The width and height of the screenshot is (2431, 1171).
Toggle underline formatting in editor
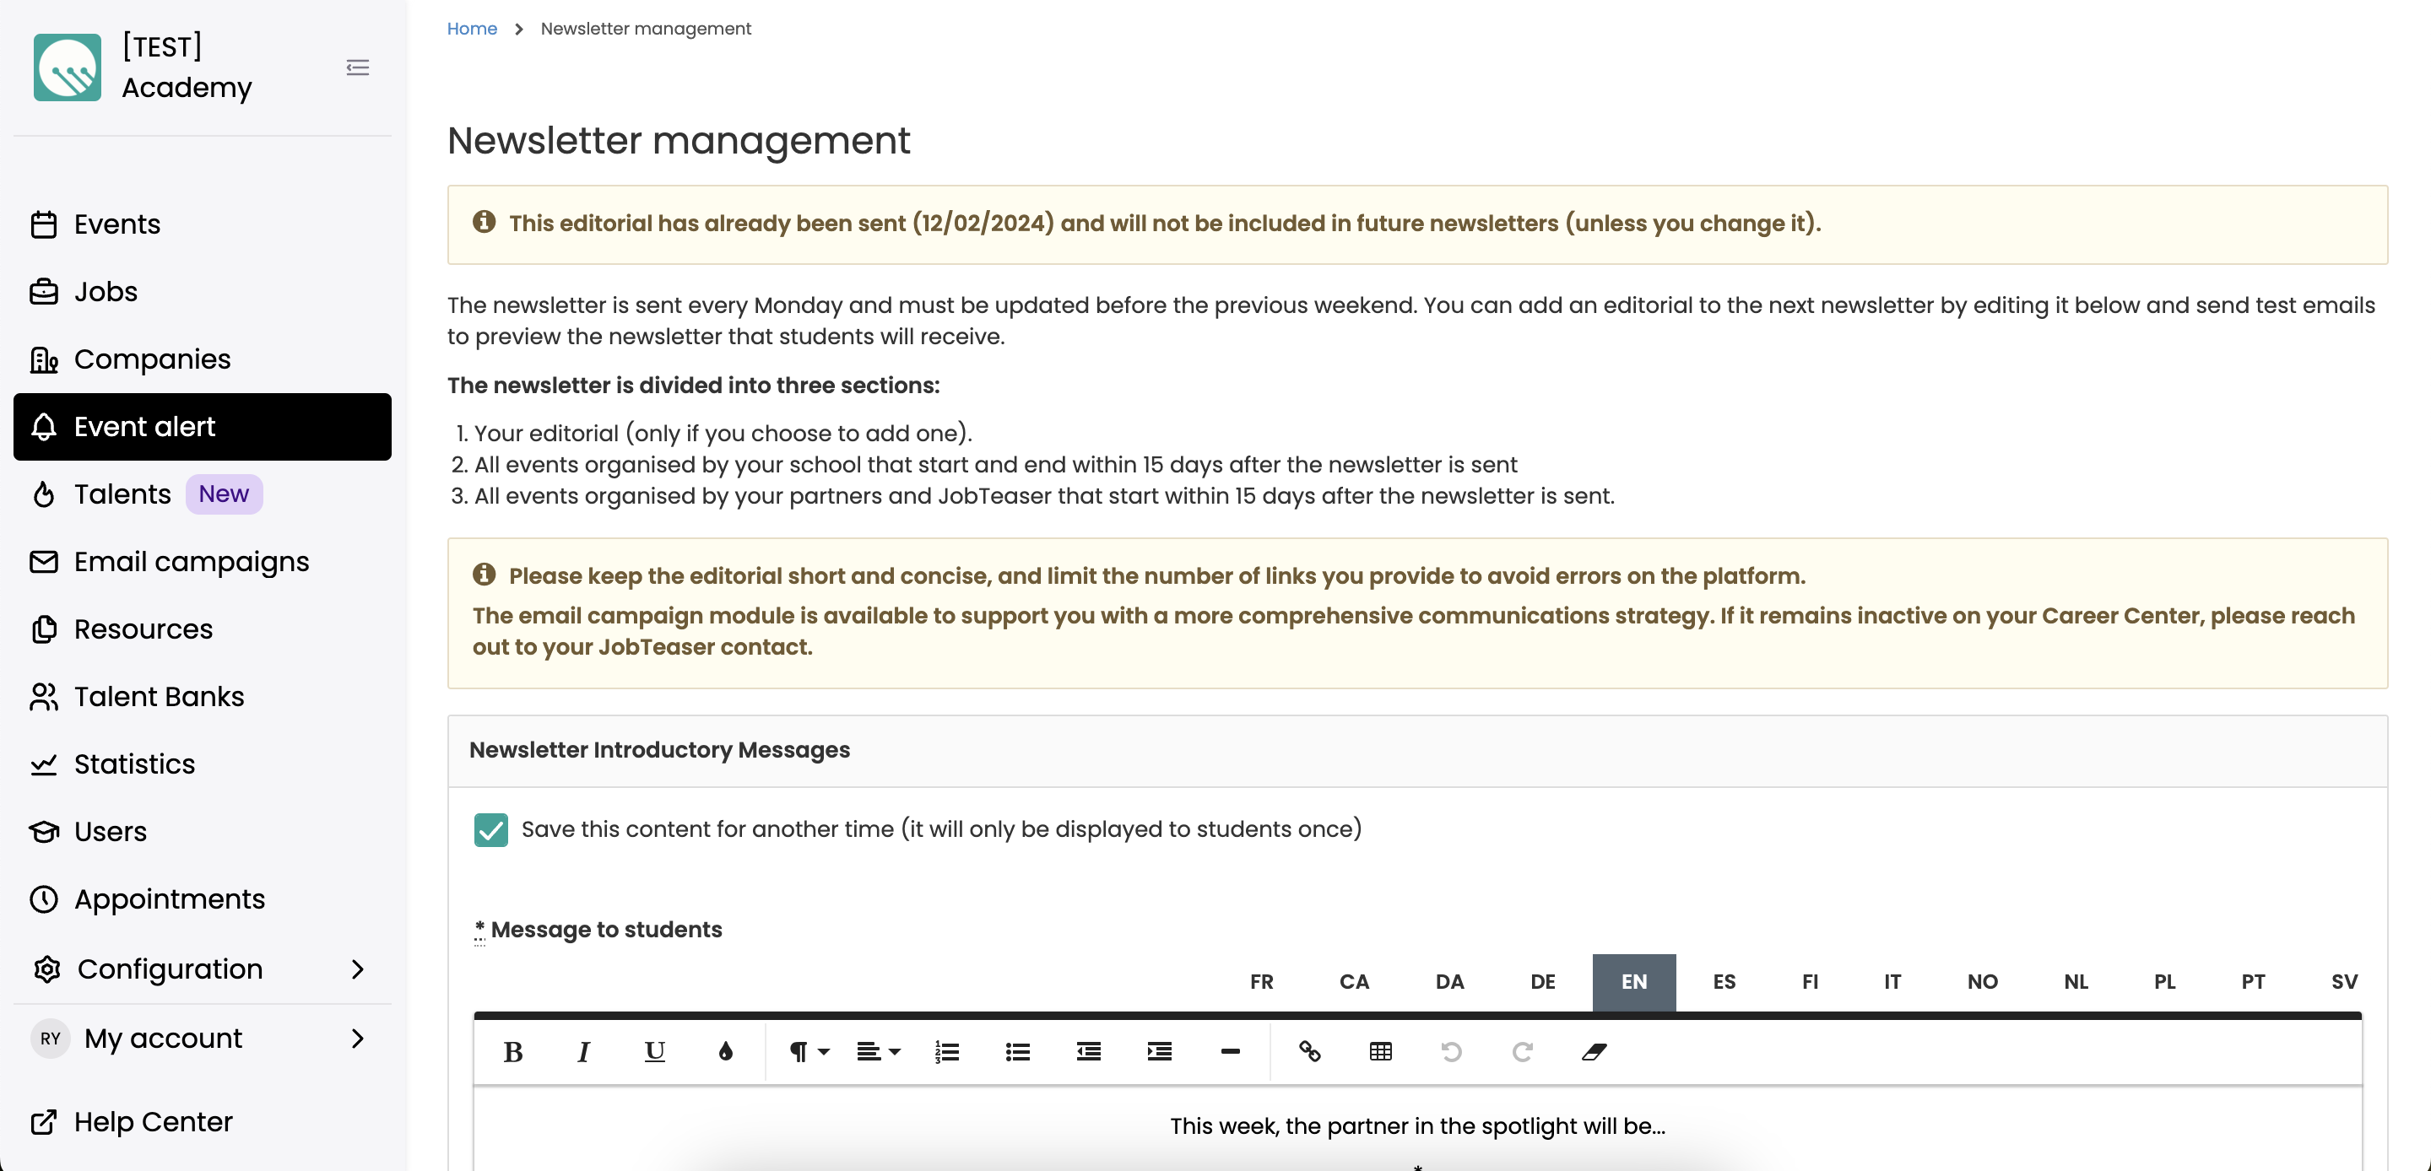pos(654,1051)
